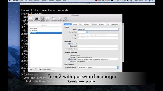Open Pointer preferences pane
Image resolution: width=163 pixels, height=91 pixels.
coord(60,19)
